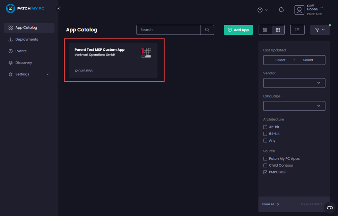Run the search with the magnifier icon
This screenshot has height=216, width=338.
(x=207, y=30)
